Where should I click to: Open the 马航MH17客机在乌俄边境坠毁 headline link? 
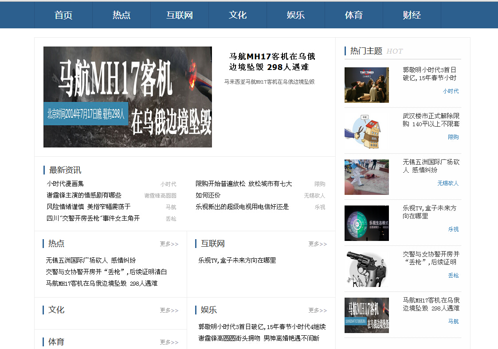coord(272,62)
